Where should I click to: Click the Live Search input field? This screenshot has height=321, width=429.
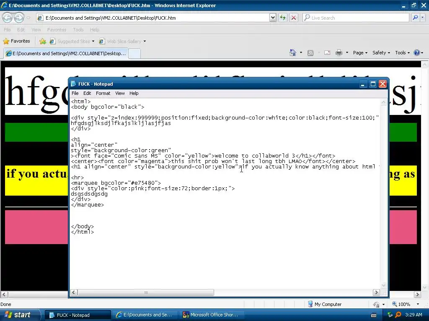point(356,18)
